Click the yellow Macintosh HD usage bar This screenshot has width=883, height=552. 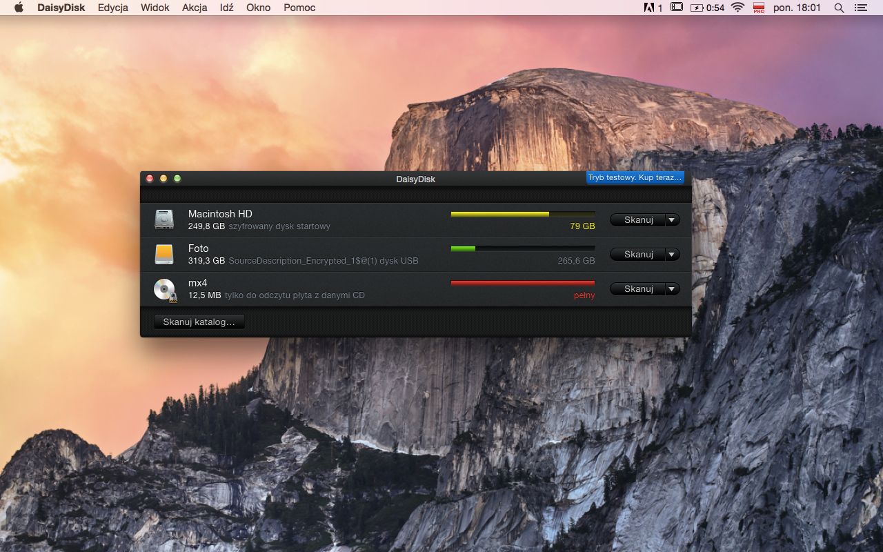coord(523,214)
